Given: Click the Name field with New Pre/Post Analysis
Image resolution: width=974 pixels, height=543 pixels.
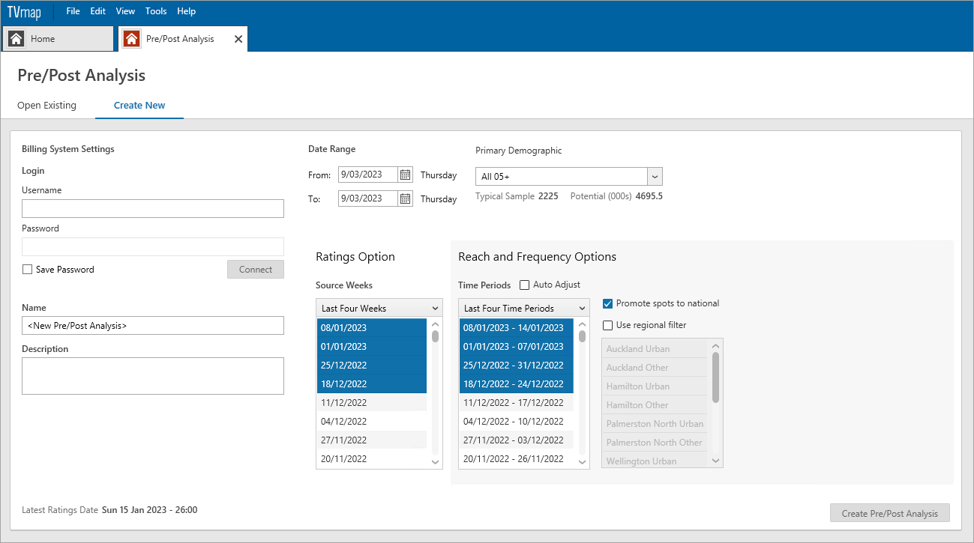Looking at the screenshot, I should [x=153, y=325].
